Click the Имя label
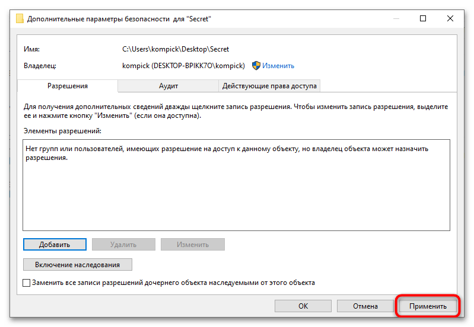 [x=32, y=49]
